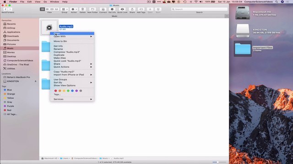The width and height of the screenshot is (293, 164).
Task: Switch Finder to list view
Action: pyautogui.click(x=47, y=9)
